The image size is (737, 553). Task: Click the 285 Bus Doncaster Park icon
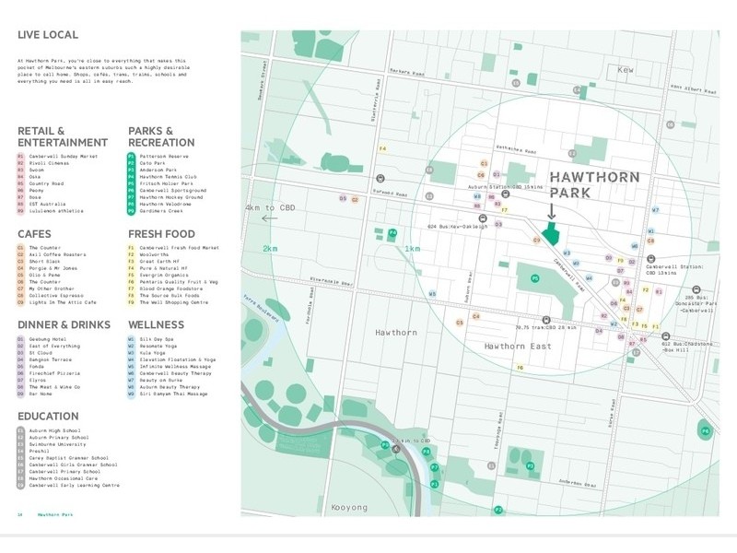click(x=695, y=289)
